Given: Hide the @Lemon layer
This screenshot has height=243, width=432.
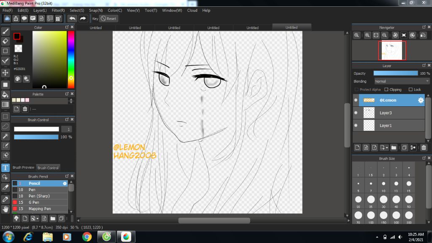Looking at the screenshot, I should 356,100.
